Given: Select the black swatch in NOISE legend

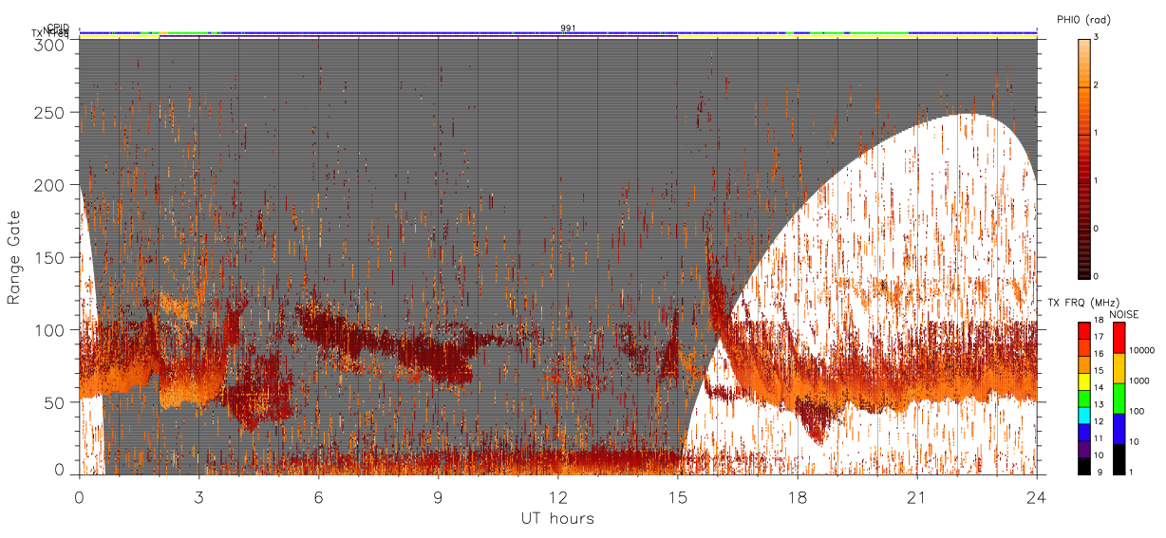Looking at the screenshot, I should [x=1118, y=459].
